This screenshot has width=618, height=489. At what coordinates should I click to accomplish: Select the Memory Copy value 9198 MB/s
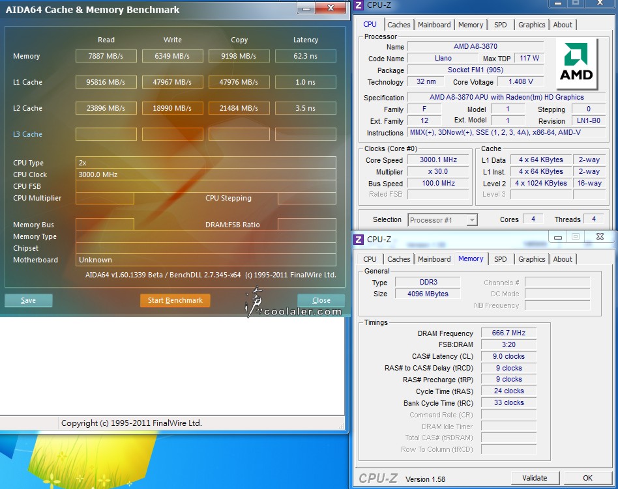(239, 56)
